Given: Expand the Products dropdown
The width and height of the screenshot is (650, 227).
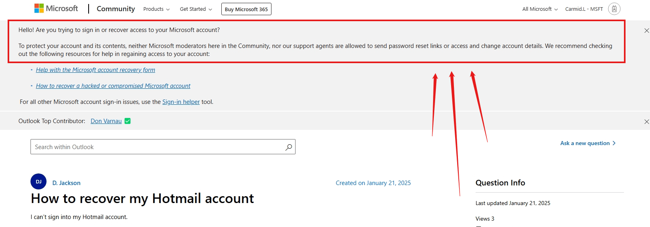Looking at the screenshot, I should tap(156, 9).
